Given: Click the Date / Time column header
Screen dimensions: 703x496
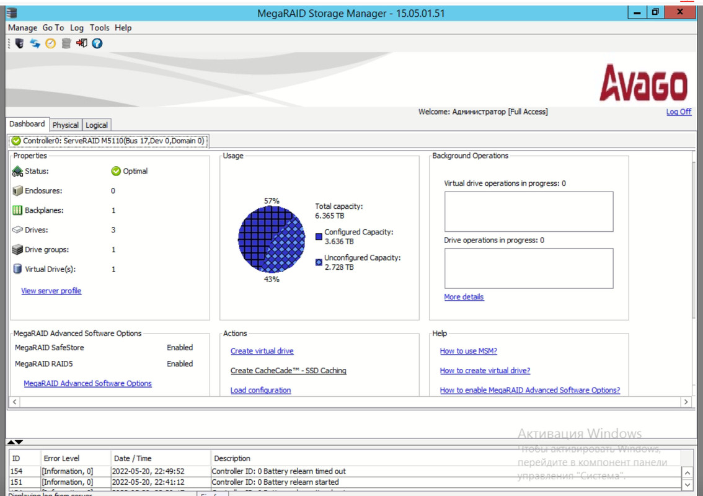Looking at the screenshot, I should click(x=161, y=458).
